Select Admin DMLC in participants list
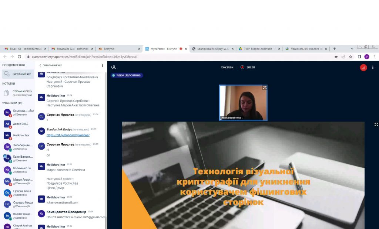 (20, 124)
